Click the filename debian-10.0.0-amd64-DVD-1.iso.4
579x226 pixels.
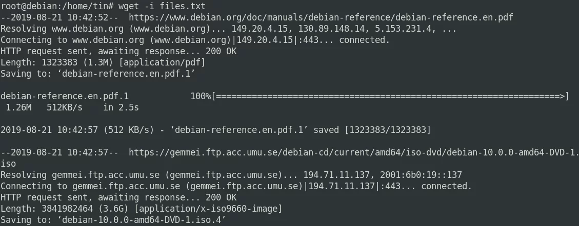click(x=142, y=220)
